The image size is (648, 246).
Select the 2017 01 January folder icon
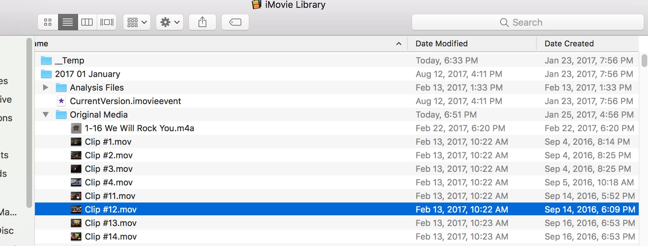pyautogui.click(x=46, y=74)
